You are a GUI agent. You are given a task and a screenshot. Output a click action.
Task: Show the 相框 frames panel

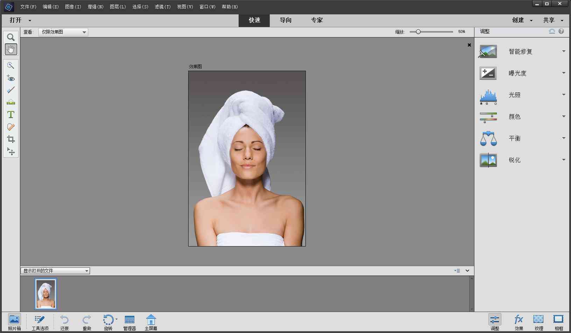pos(558,322)
